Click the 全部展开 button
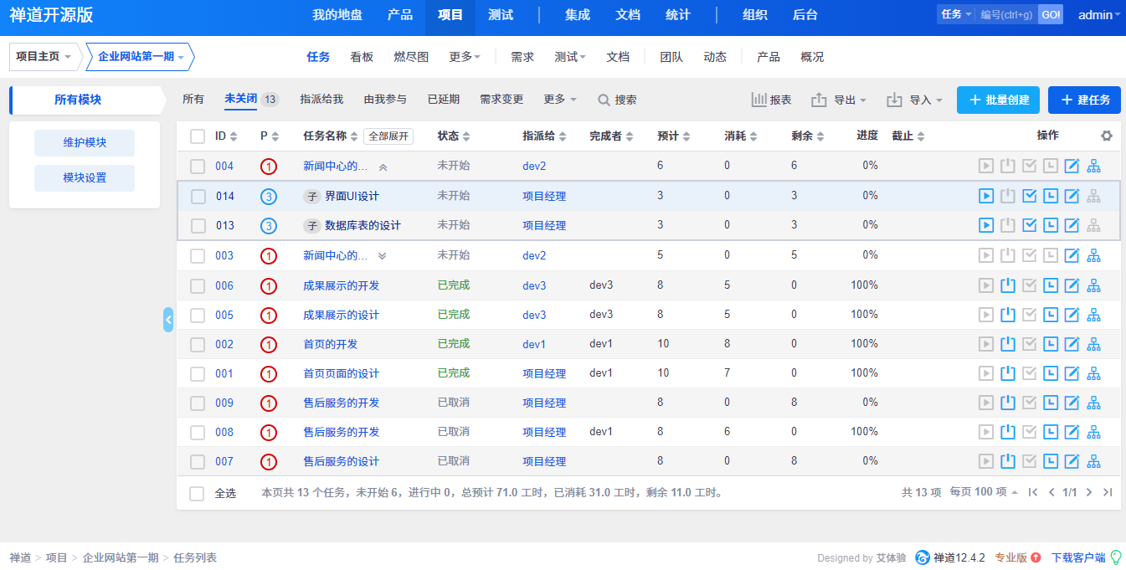The width and height of the screenshot is (1126, 570). [x=388, y=136]
